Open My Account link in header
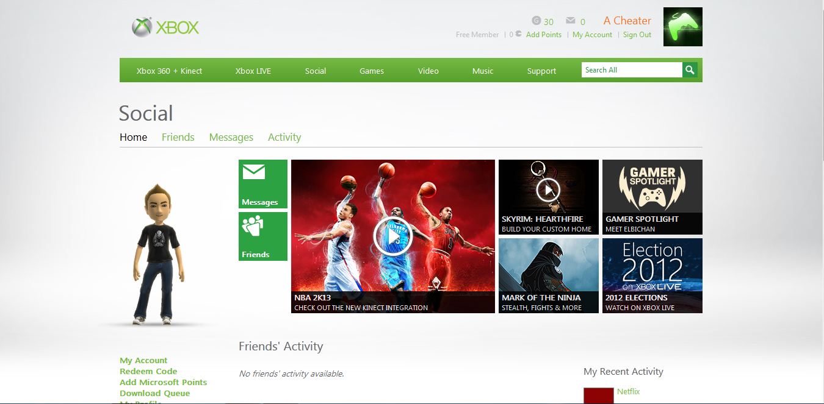Image resolution: width=824 pixels, height=404 pixels. coord(592,35)
